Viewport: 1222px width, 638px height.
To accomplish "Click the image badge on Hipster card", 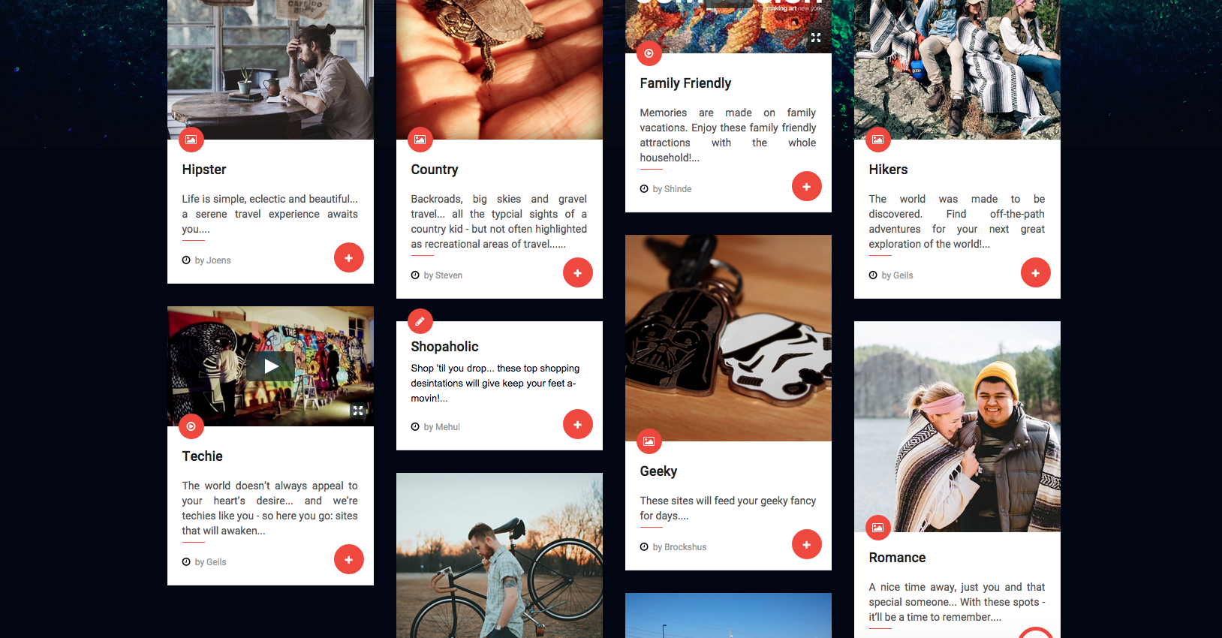I will click(x=191, y=140).
